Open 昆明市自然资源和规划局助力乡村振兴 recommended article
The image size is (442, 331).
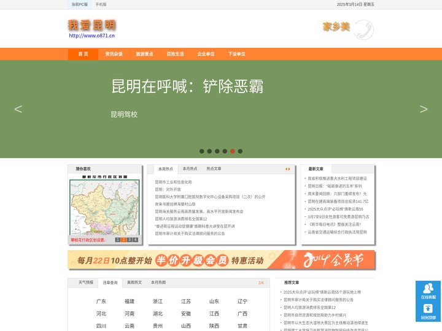pos(315,315)
